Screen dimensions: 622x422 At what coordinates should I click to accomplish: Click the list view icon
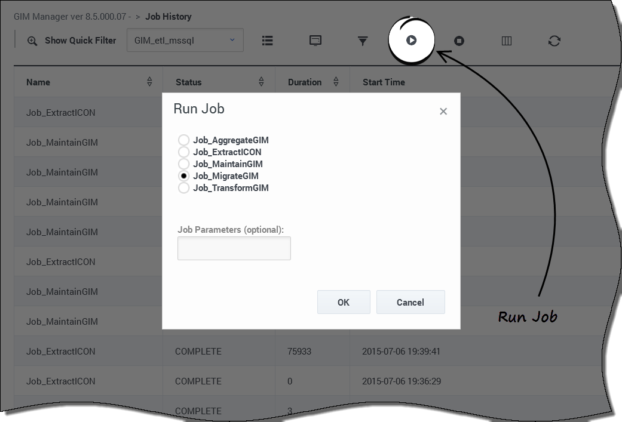(x=268, y=41)
